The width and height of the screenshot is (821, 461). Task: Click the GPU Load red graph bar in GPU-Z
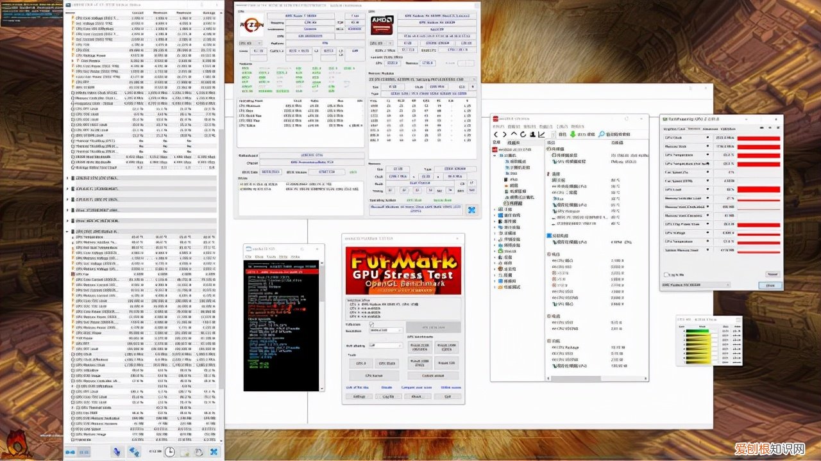[758, 190]
